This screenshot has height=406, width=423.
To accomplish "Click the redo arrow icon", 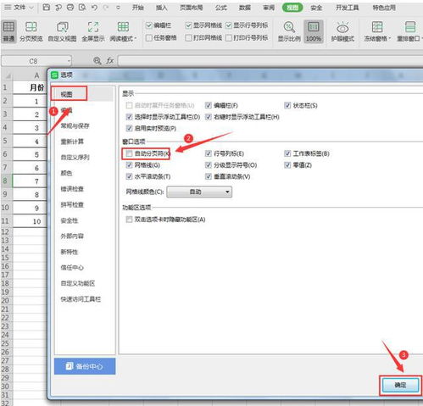I will (x=106, y=8).
